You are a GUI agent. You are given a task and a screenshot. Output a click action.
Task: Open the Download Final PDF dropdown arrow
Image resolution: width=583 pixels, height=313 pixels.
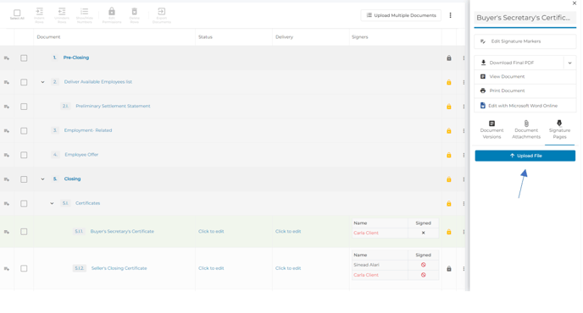(x=569, y=63)
